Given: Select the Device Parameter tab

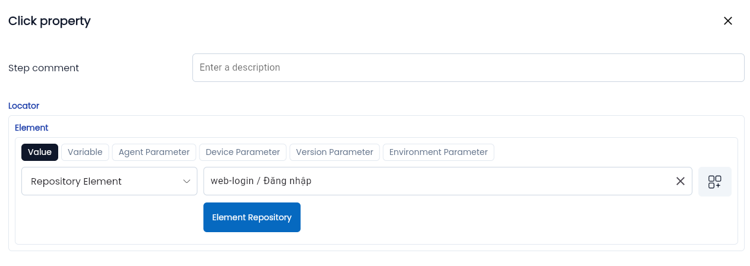Looking at the screenshot, I should point(242,152).
